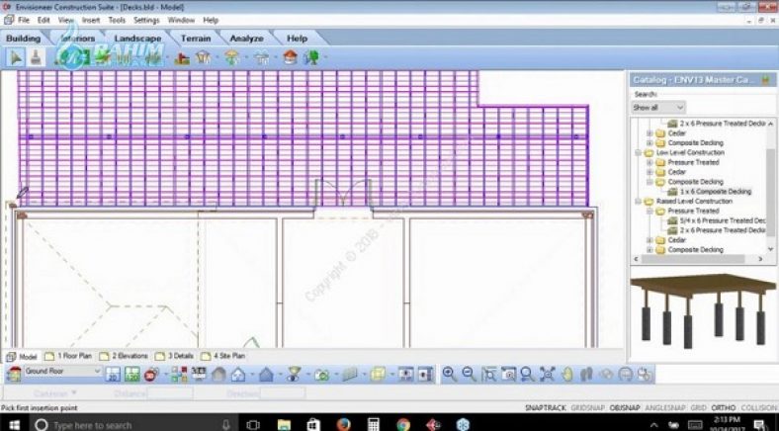Switch to the Analyze tab

pyautogui.click(x=246, y=39)
